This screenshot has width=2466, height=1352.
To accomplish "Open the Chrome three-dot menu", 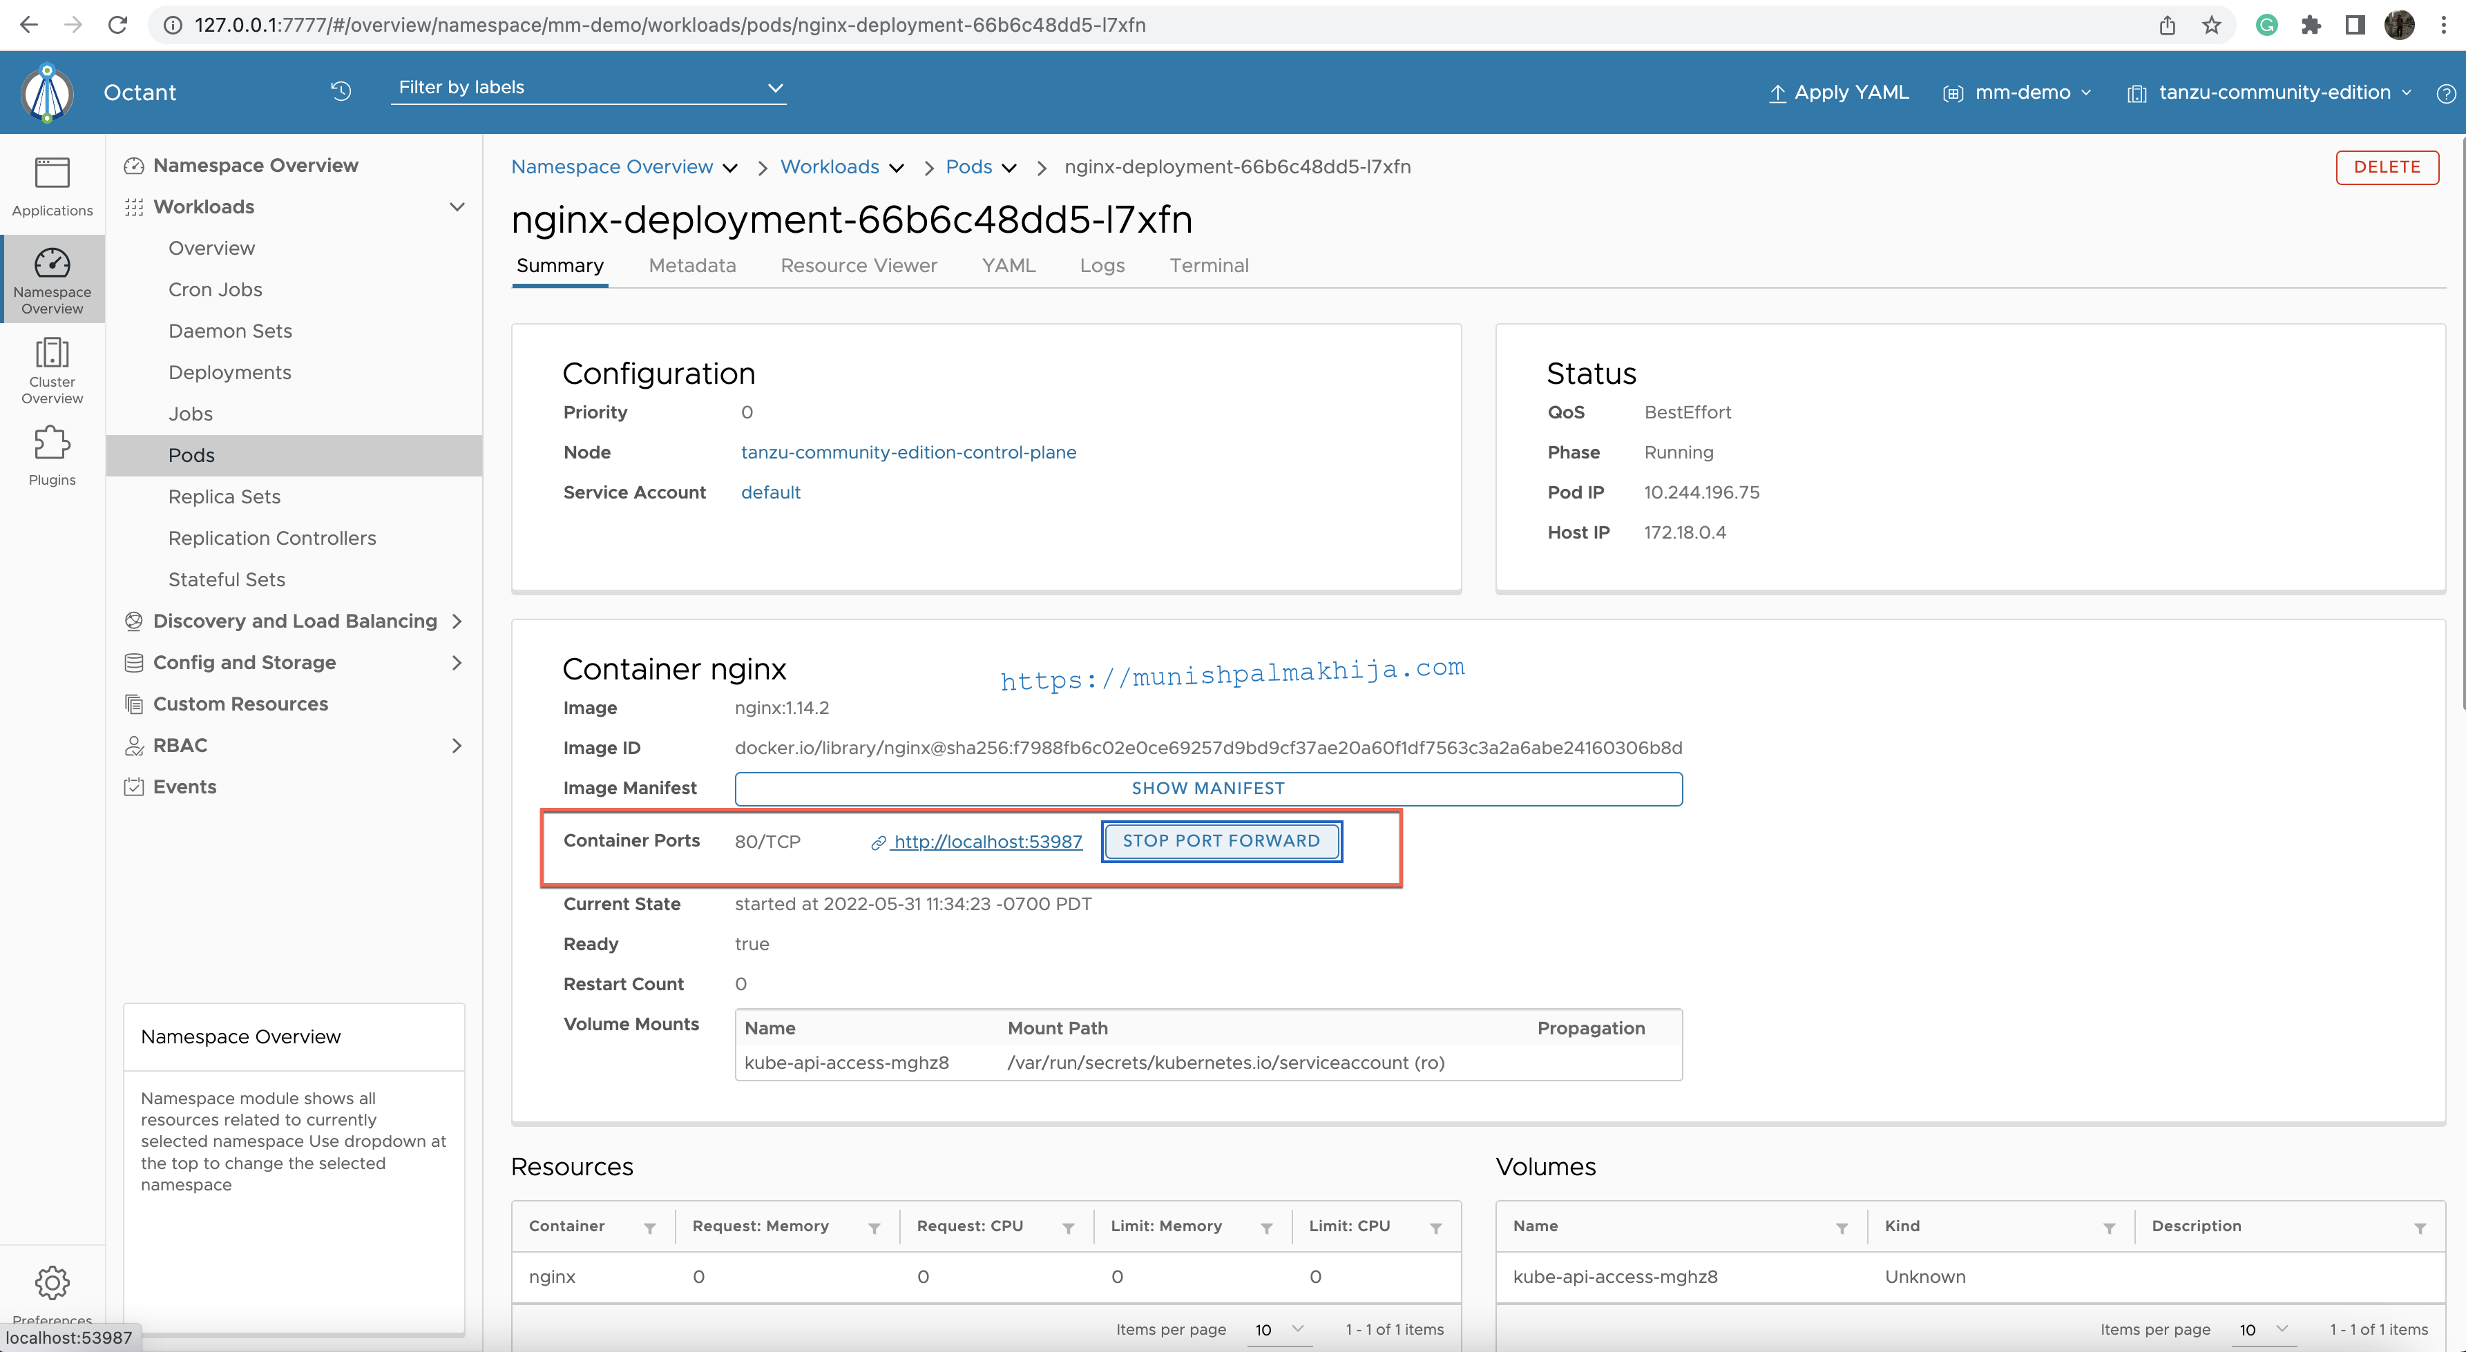I will (2444, 25).
